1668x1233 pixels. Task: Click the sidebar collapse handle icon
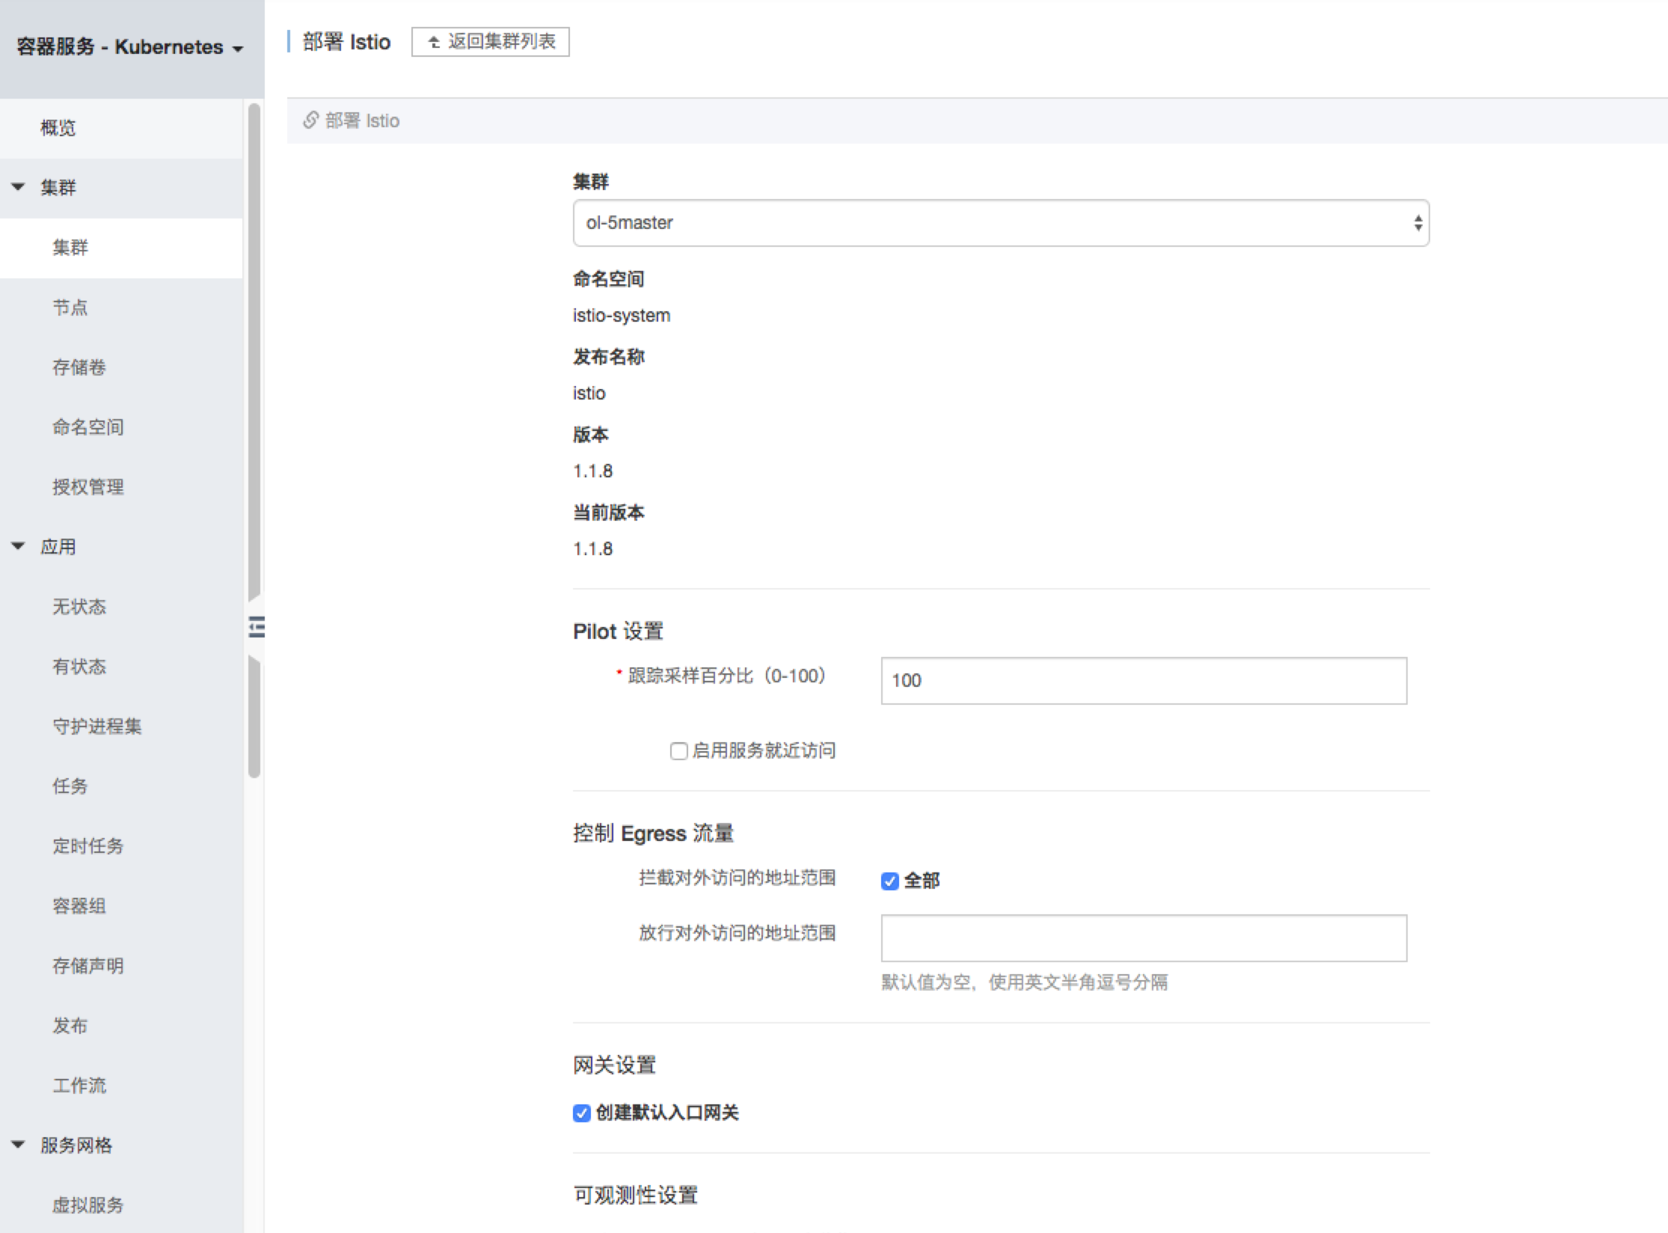[257, 627]
